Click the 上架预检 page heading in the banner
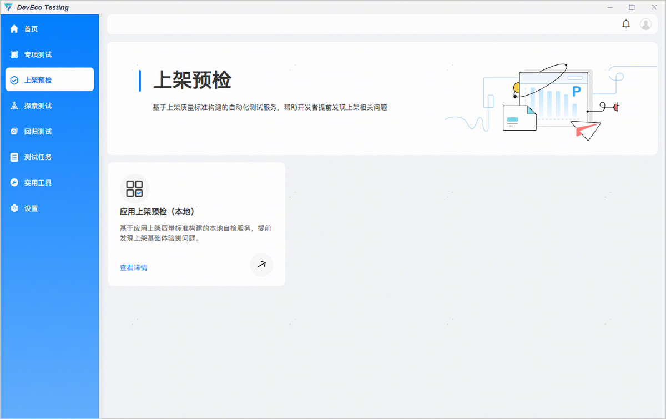 coord(191,81)
